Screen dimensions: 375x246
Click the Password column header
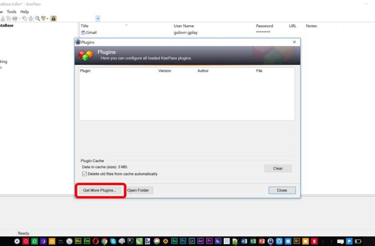tap(264, 26)
